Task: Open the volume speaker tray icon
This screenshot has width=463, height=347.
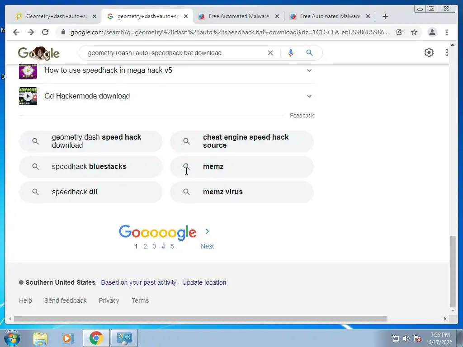Action: point(406,338)
